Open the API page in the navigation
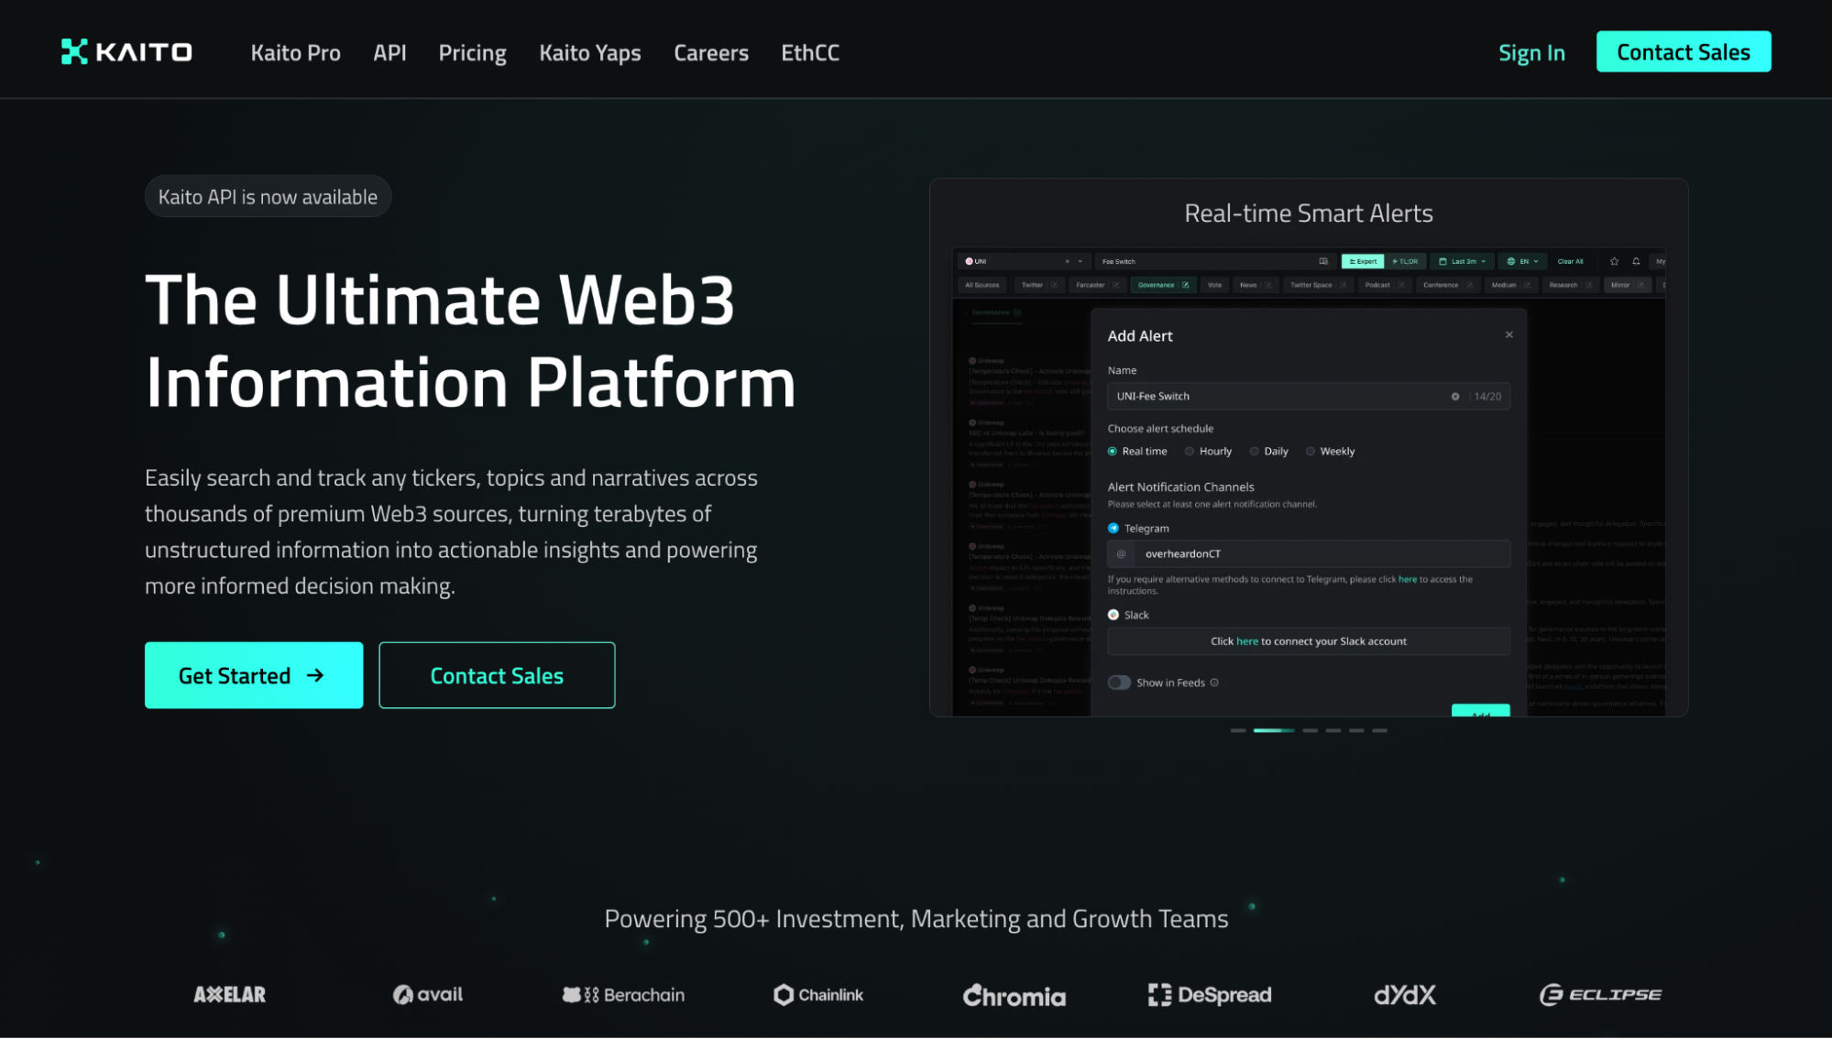The width and height of the screenshot is (1832, 1039). pos(389,53)
